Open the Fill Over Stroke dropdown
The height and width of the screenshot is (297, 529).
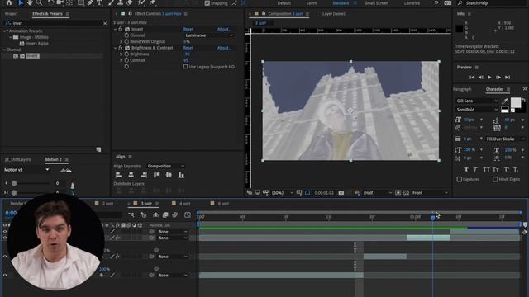[505, 139]
